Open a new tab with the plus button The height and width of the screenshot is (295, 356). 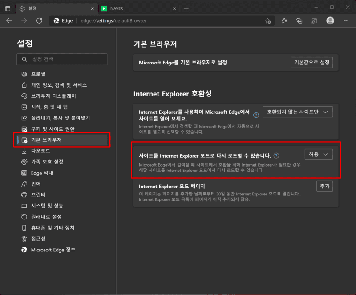186,8
